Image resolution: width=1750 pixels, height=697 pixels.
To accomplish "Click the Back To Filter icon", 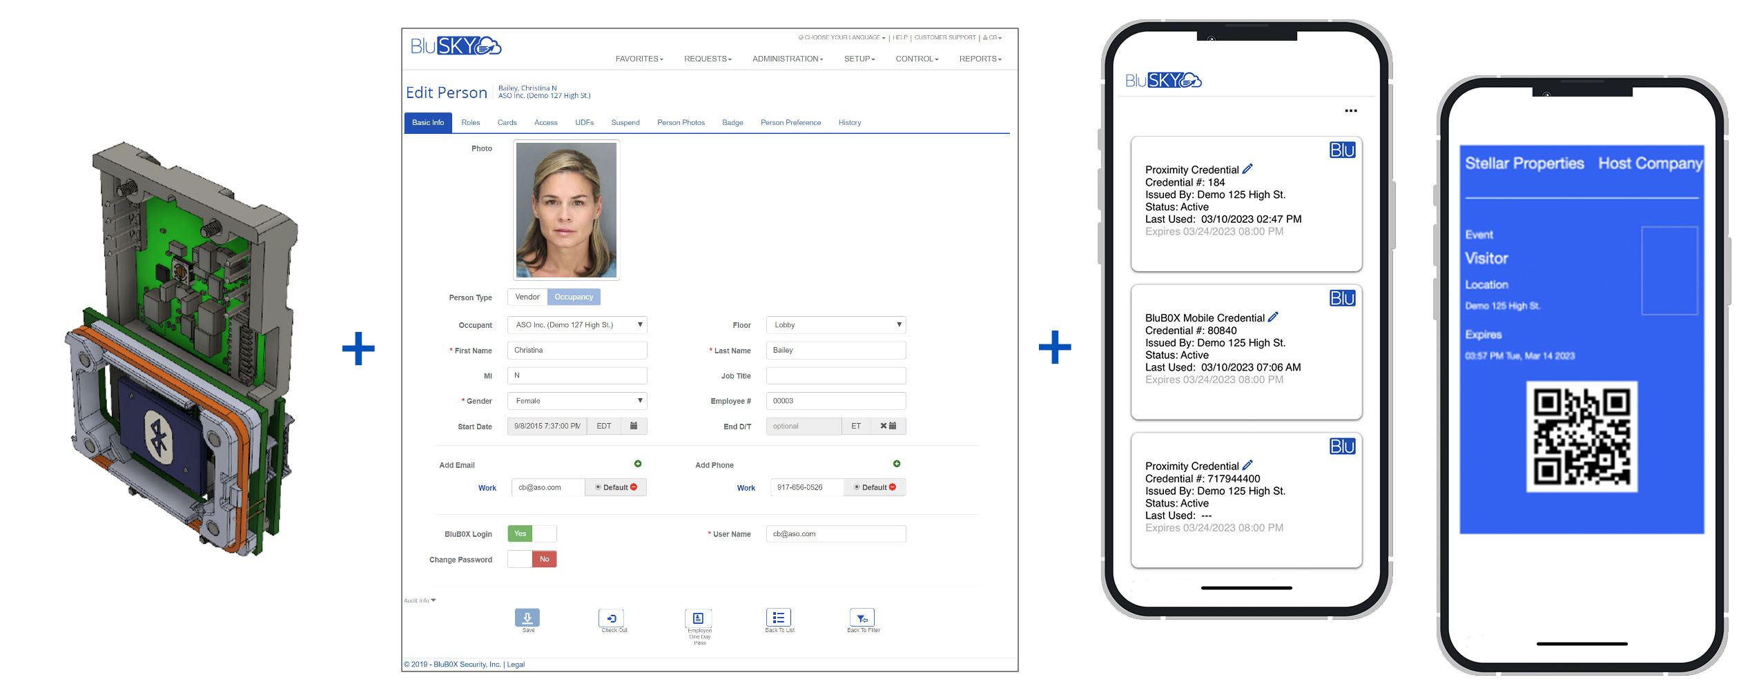I will (862, 618).
